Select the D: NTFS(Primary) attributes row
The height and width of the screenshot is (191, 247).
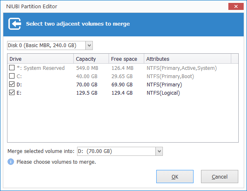(x=164, y=85)
